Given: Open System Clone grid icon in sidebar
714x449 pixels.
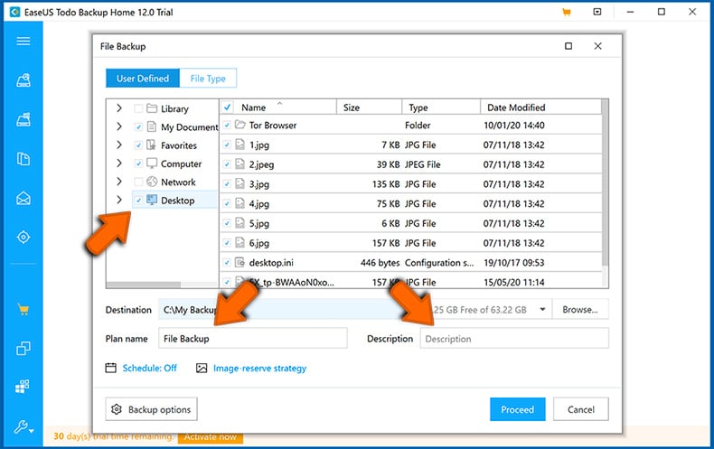Looking at the screenshot, I should [x=23, y=387].
